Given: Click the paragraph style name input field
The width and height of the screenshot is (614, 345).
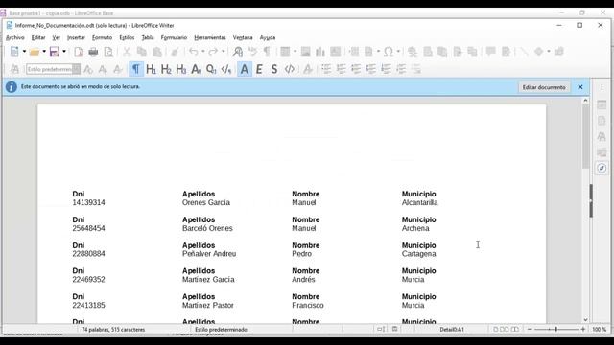Looking at the screenshot, I should (x=49, y=69).
